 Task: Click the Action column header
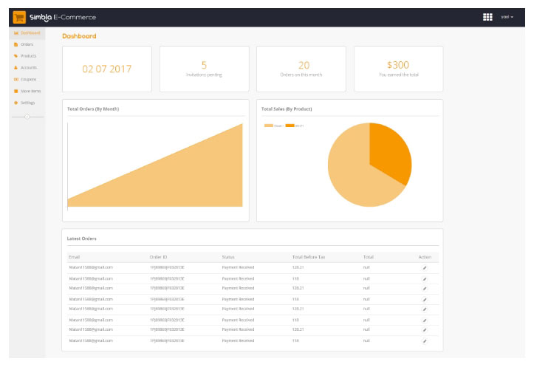[425, 257]
